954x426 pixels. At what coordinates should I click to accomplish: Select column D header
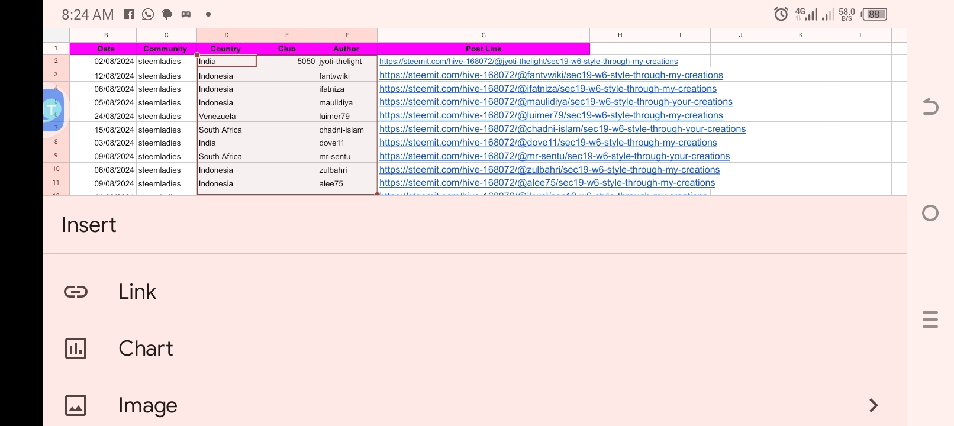pos(227,35)
